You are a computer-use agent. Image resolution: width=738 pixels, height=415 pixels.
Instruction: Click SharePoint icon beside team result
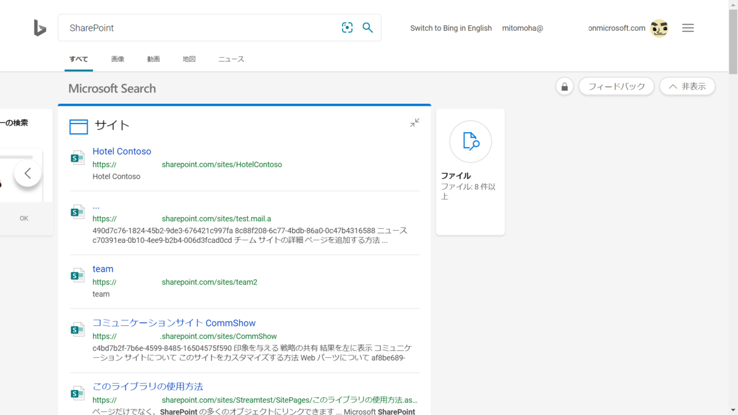pyautogui.click(x=77, y=275)
